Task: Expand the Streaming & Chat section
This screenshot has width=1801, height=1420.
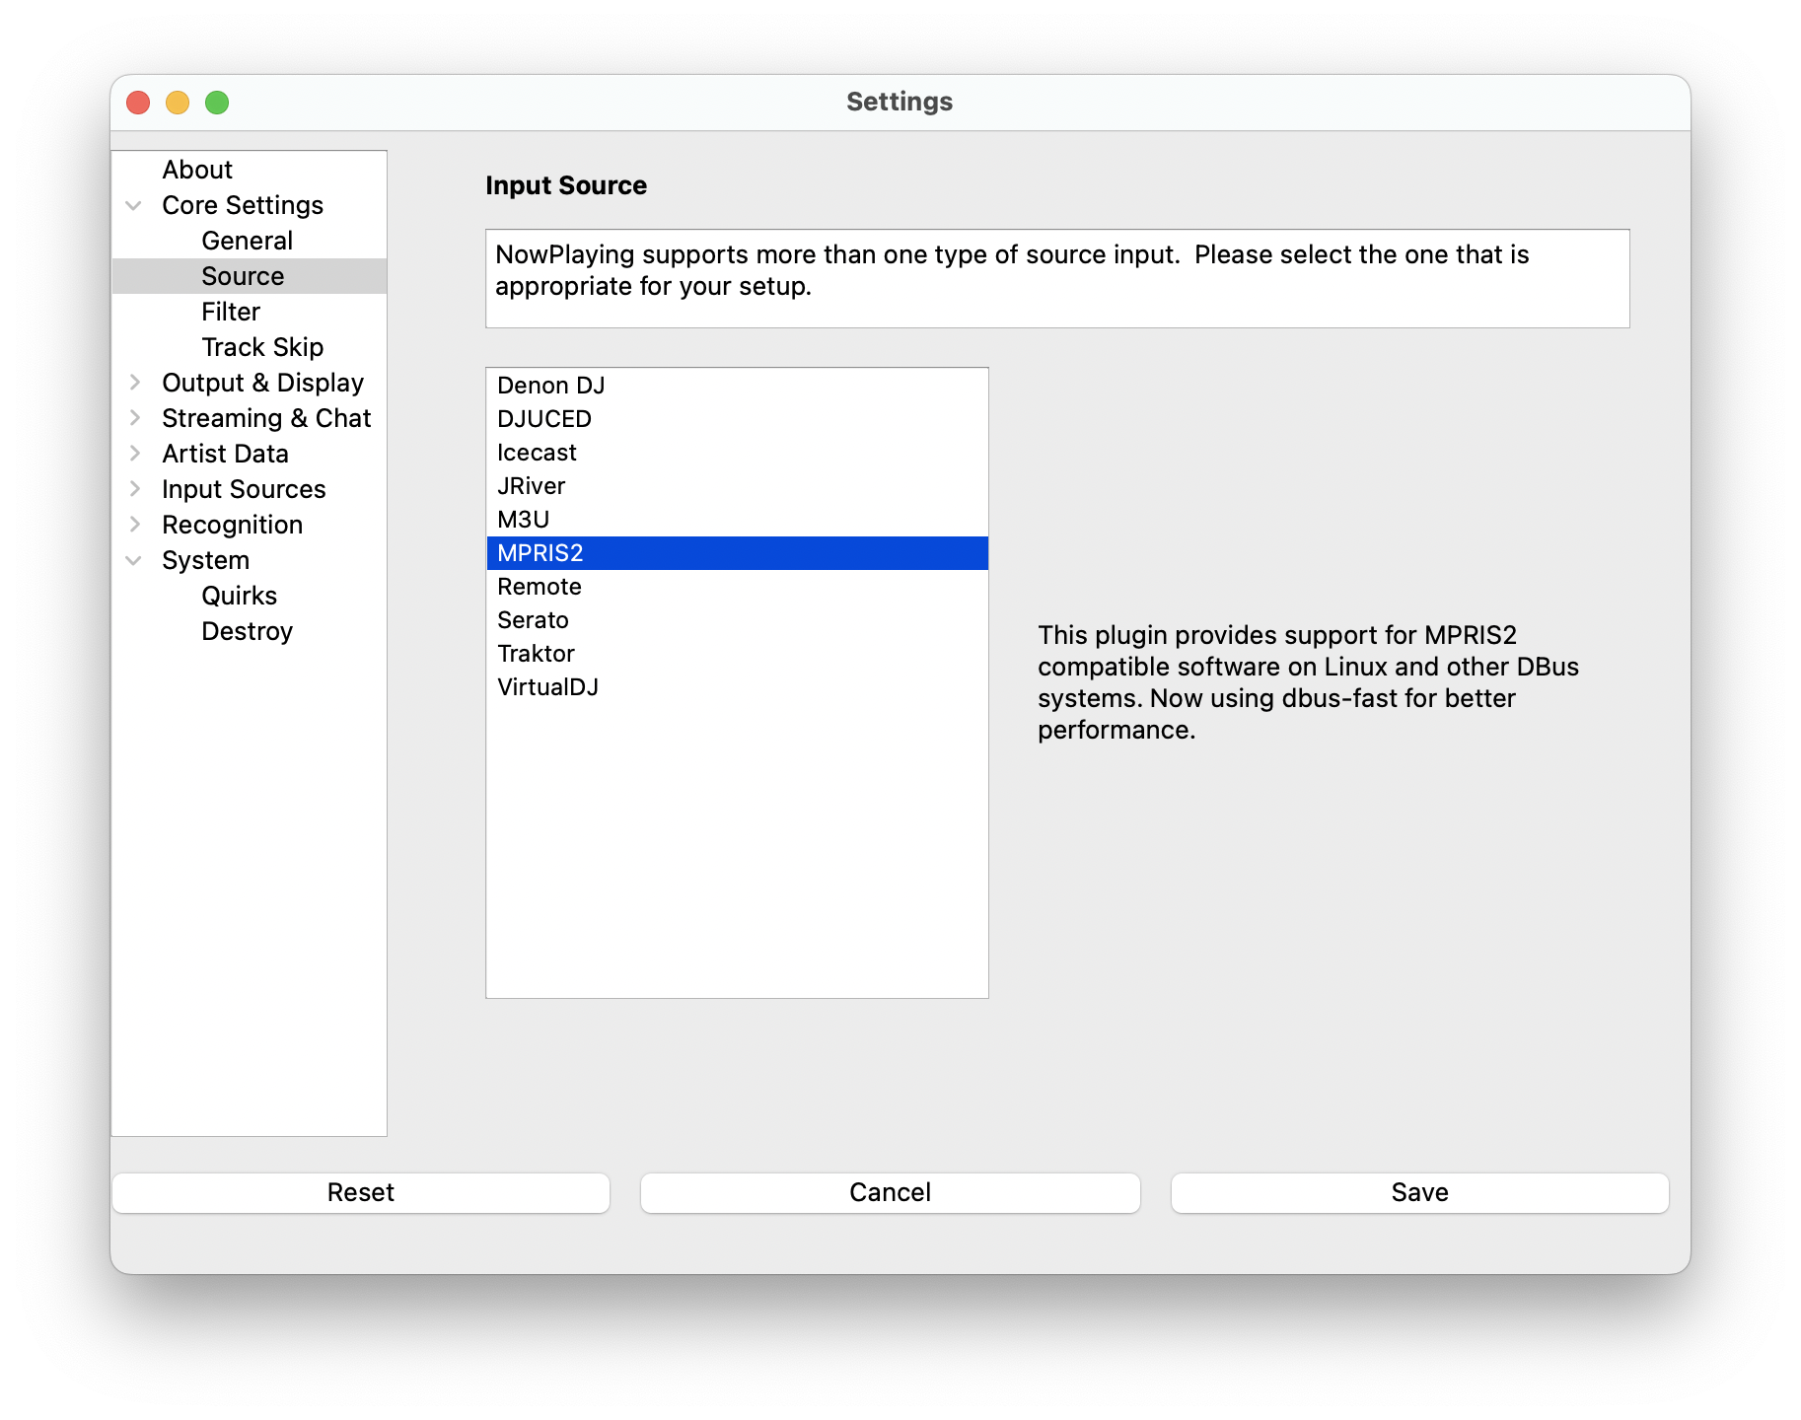Action: click(x=134, y=418)
